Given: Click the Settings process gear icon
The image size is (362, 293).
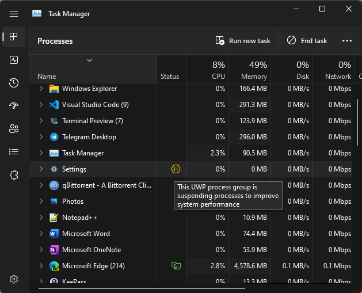Looking at the screenshot, I should (54, 169).
